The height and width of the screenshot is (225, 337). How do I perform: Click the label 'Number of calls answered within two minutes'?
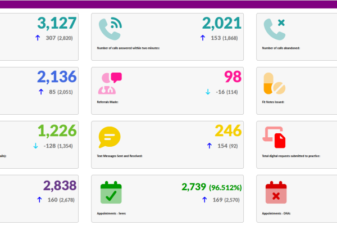(x=128, y=48)
